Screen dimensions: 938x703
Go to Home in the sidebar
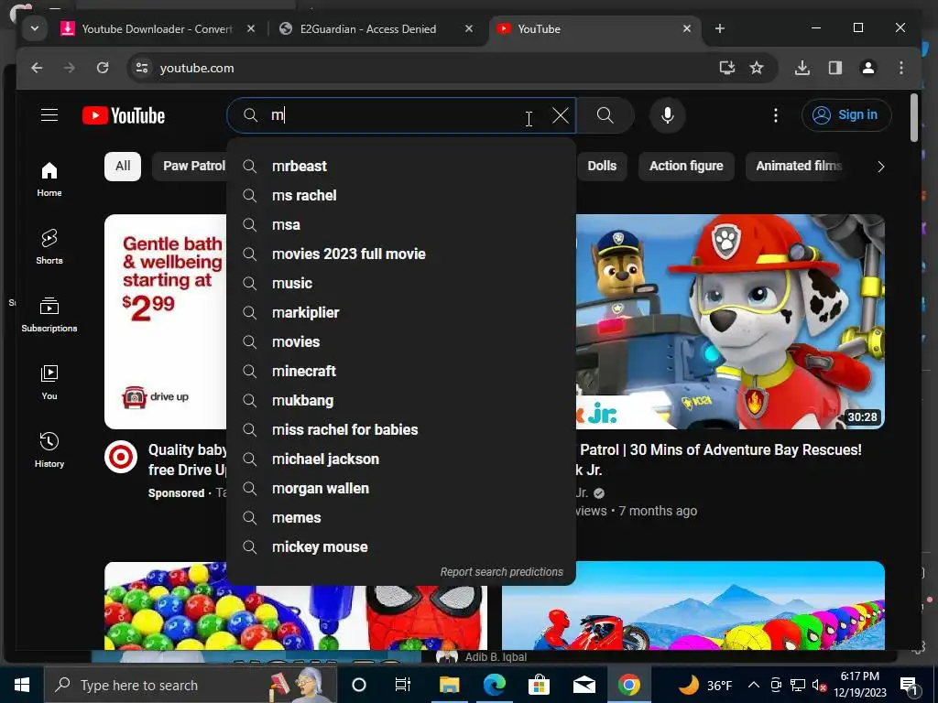tap(49, 178)
